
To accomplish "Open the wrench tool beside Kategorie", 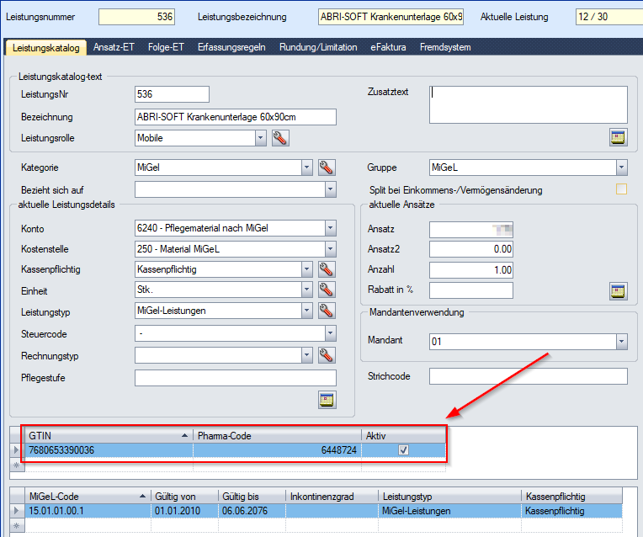I will coord(327,167).
